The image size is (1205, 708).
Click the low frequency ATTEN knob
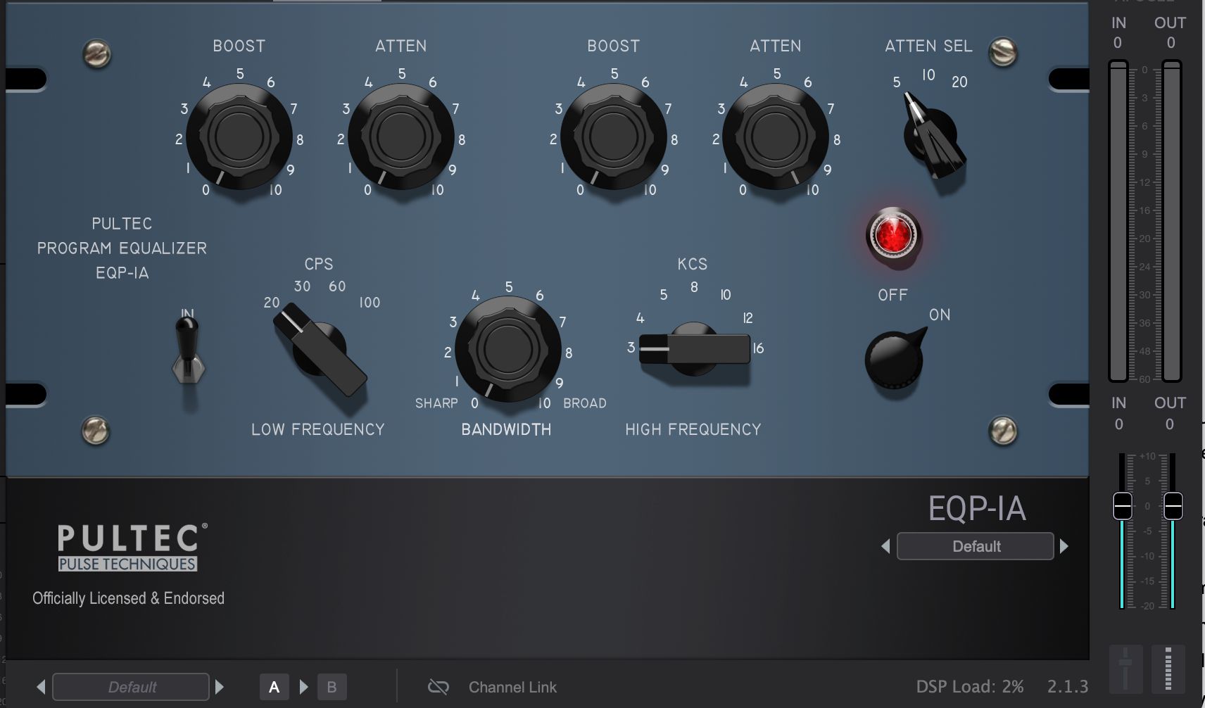tap(401, 137)
